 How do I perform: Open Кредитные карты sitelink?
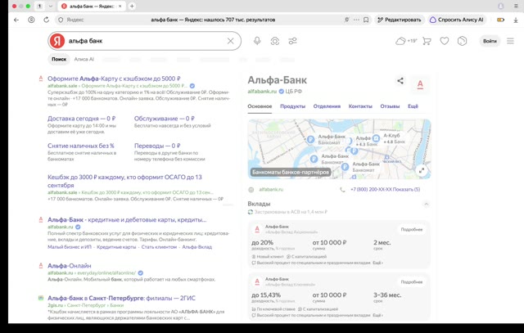point(116,247)
